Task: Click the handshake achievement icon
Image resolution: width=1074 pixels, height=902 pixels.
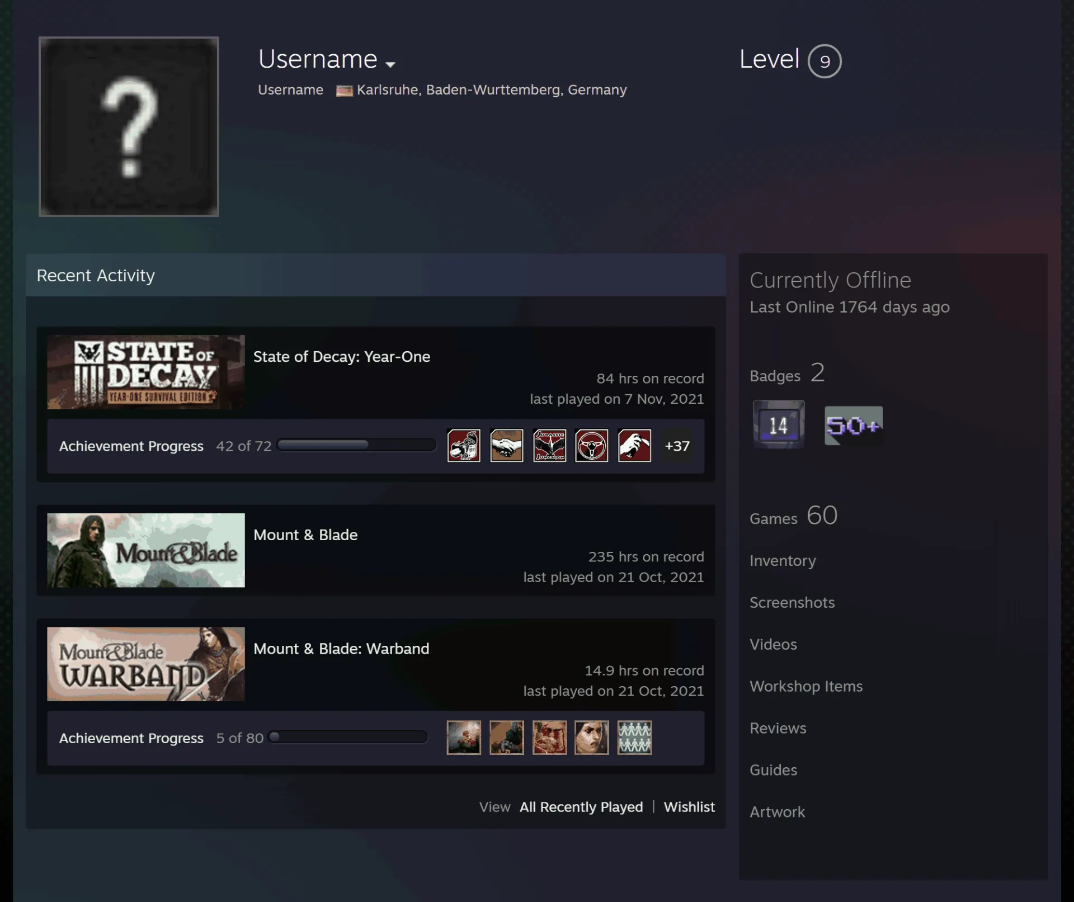Action: 507,446
